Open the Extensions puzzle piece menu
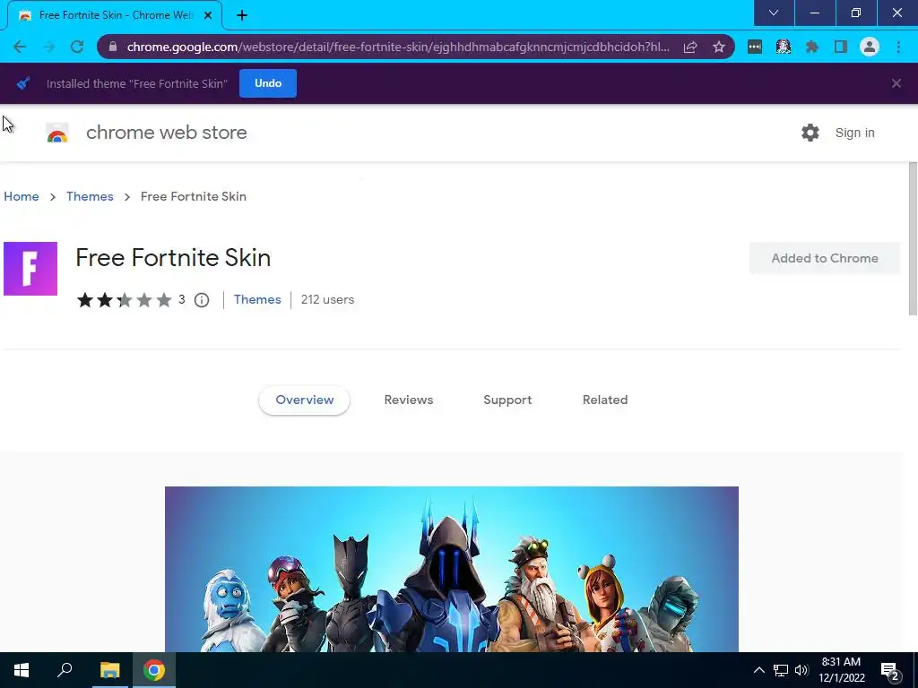Viewport: 918px width, 688px height. tap(812, 47)
